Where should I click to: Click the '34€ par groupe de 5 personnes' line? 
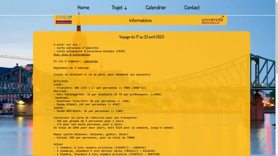(x=89, y=121)
